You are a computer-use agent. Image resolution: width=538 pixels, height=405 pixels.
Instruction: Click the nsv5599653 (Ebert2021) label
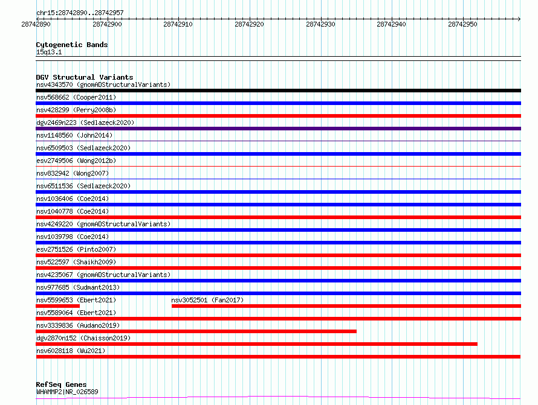click(x=76, y=300)
